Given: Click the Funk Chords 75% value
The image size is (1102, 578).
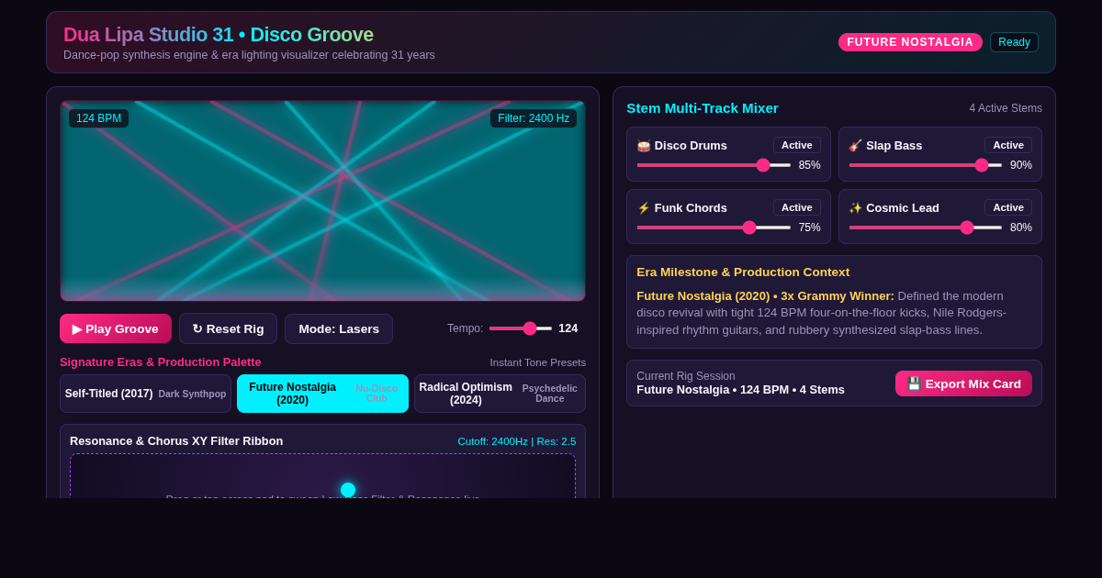Looking at the screenshot, I should coord(809,228).
